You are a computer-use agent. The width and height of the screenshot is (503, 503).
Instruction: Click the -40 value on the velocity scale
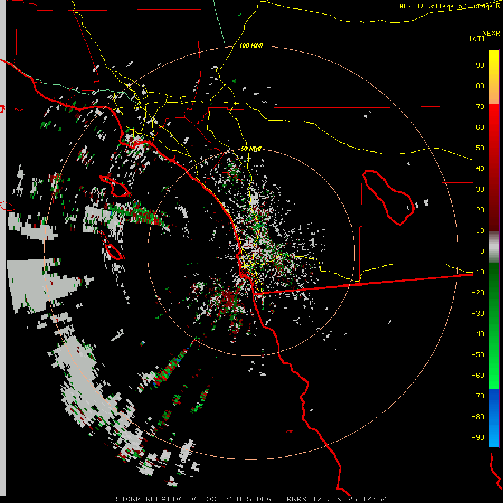(478, 334)
